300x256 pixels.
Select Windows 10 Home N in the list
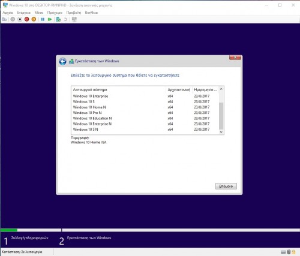[x=145, y=107]
